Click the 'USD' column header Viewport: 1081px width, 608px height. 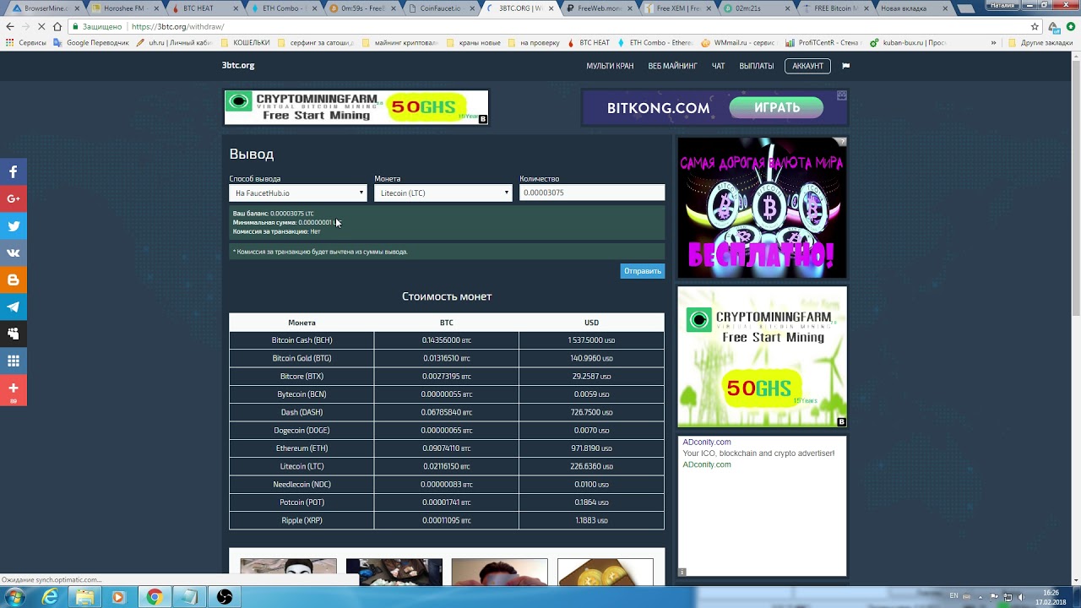pos(591,323)
